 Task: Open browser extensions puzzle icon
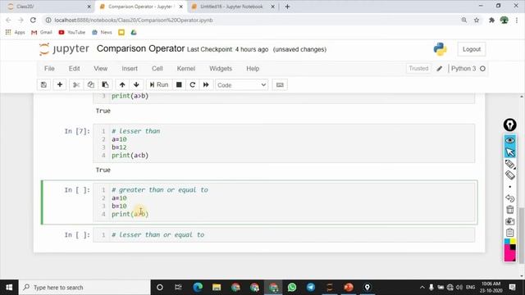pyautogui.click(x=491, y=20)
